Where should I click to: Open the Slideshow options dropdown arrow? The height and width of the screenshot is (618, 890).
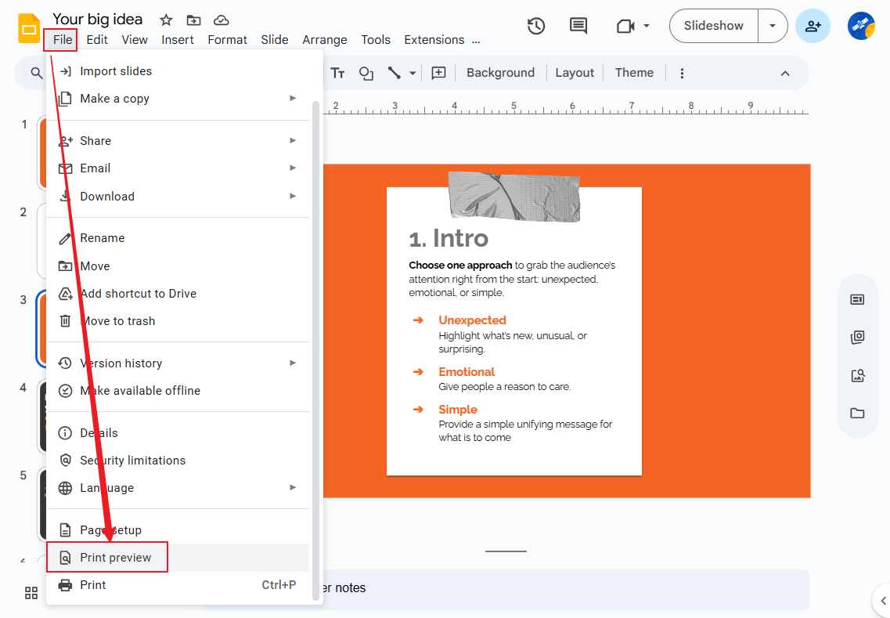pyautogui.click(x=773, y=26)
